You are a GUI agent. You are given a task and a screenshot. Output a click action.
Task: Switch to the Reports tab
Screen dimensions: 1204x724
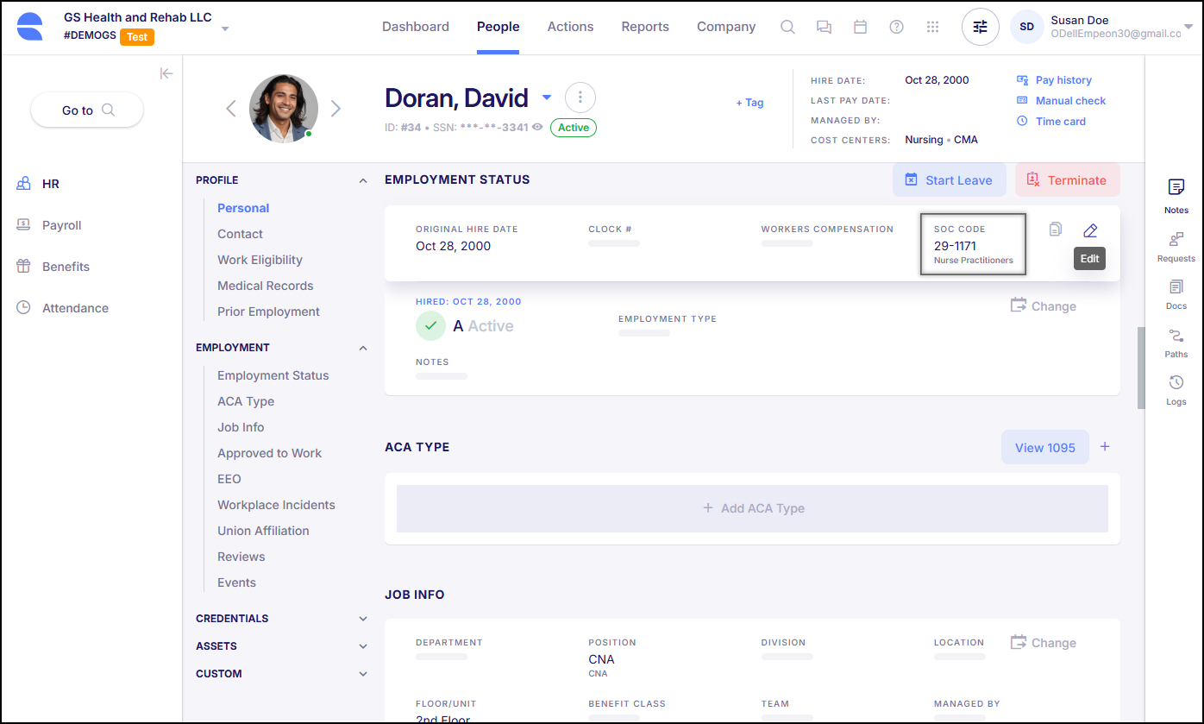pos(645,27)
